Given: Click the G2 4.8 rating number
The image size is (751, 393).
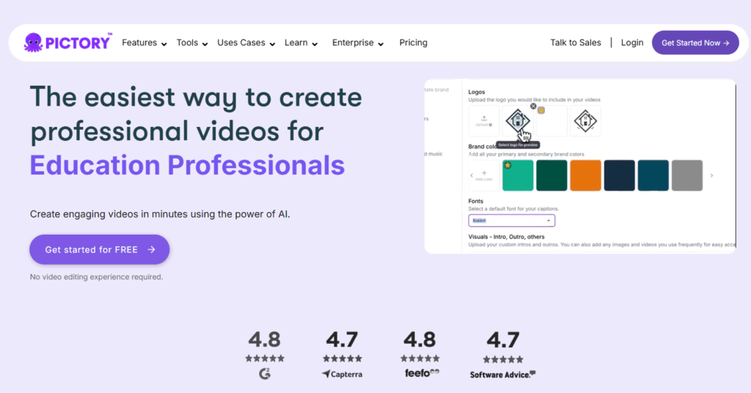Looking at the screenshot, I should tap(264, 340).
